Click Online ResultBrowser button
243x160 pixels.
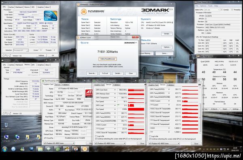[x=108, y=59]
